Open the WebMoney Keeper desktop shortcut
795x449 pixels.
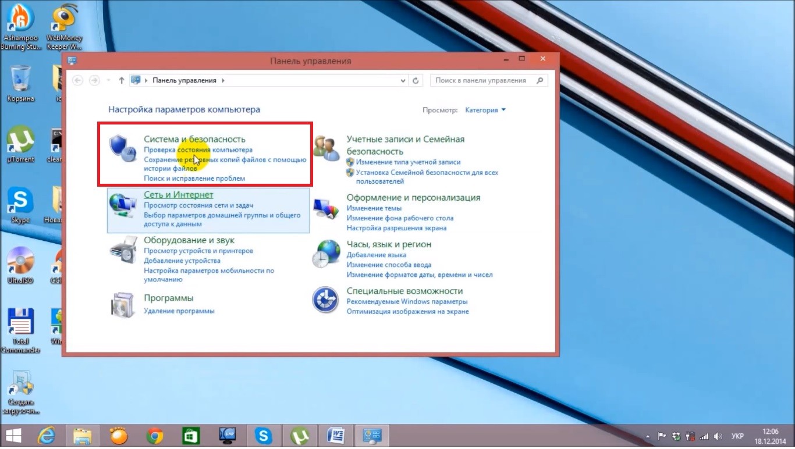click(x=64, y=27)
